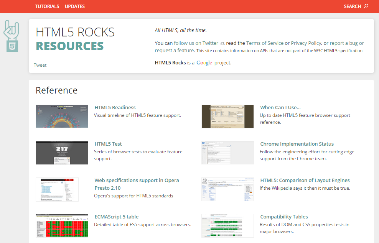Click the When Can I Use thumbnail

coord(228,116)
